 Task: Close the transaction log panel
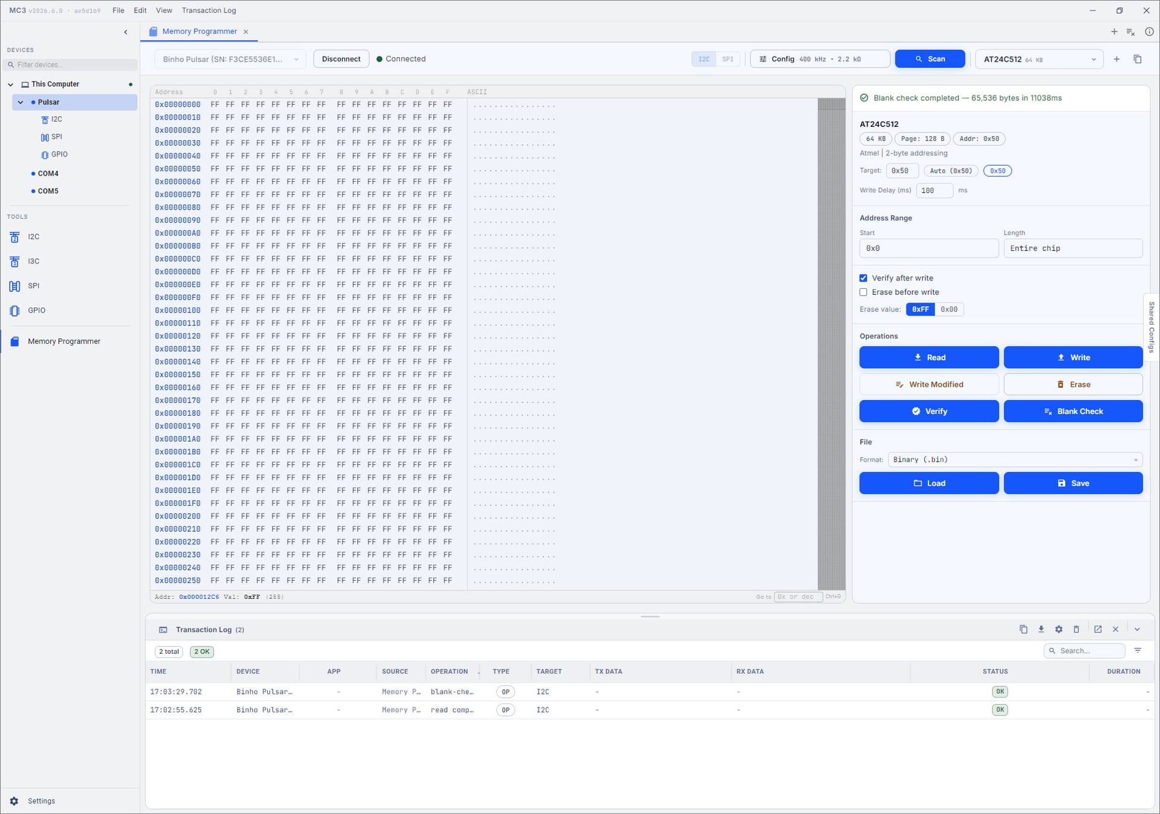tap(1115, 629)
